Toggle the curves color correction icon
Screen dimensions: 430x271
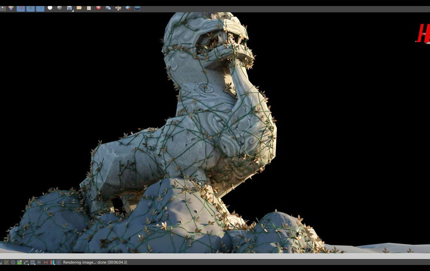point(26,262)
